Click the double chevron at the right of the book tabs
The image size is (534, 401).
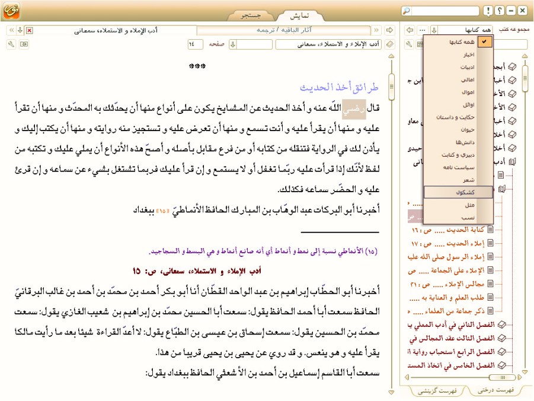click(x=376, y=30)
